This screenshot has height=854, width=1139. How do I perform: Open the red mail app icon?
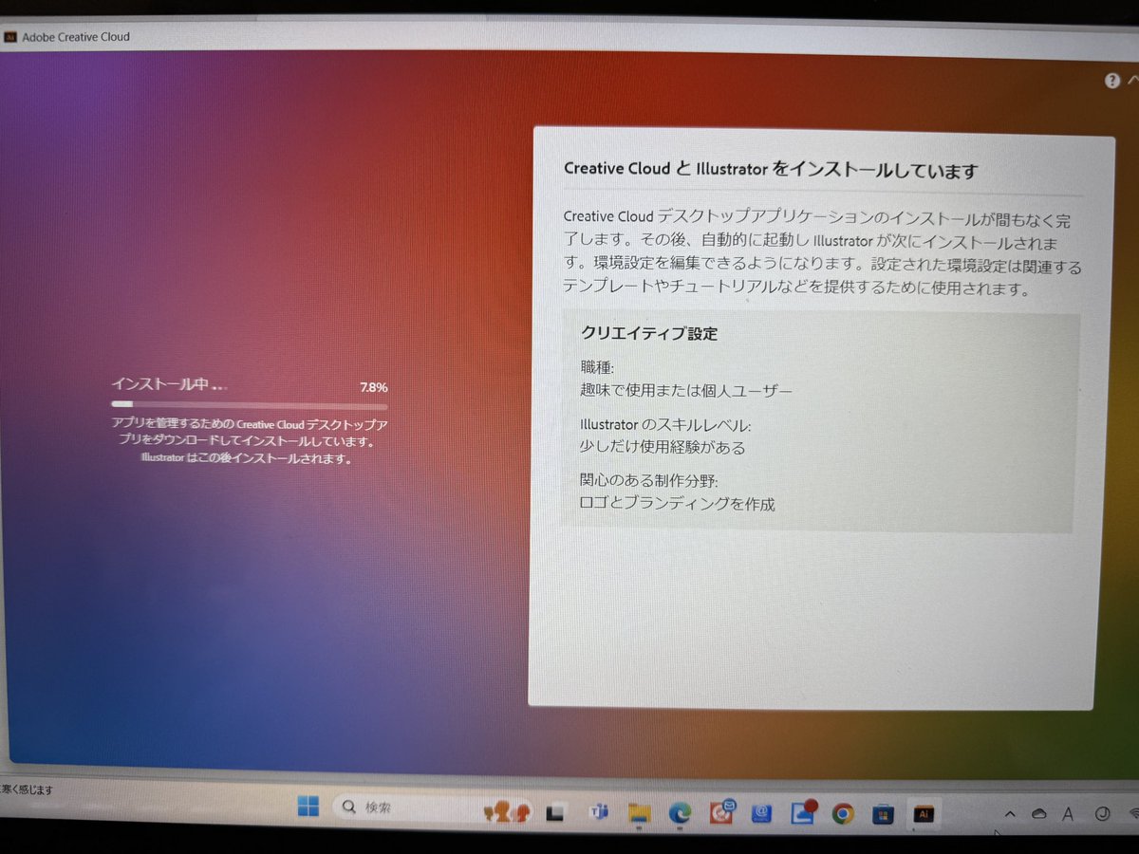(x=721, y=812)
